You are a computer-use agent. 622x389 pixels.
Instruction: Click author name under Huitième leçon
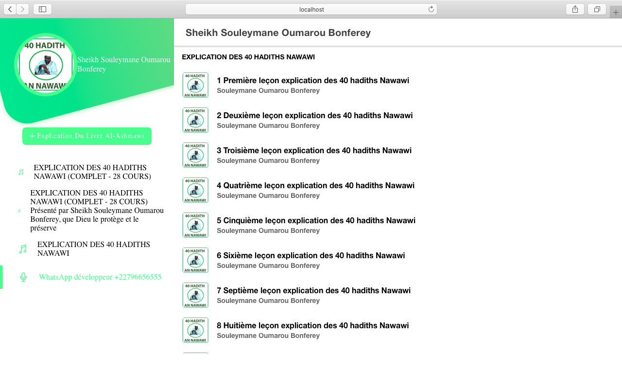268,336
